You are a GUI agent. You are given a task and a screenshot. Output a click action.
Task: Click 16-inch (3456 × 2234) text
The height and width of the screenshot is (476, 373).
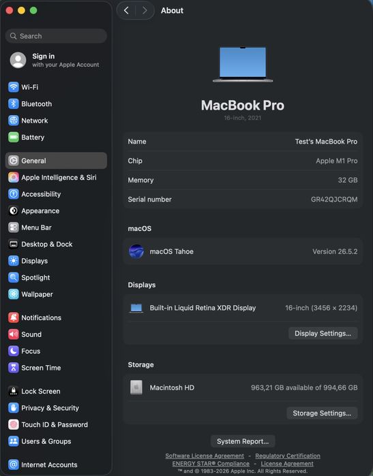click(321, 308)
